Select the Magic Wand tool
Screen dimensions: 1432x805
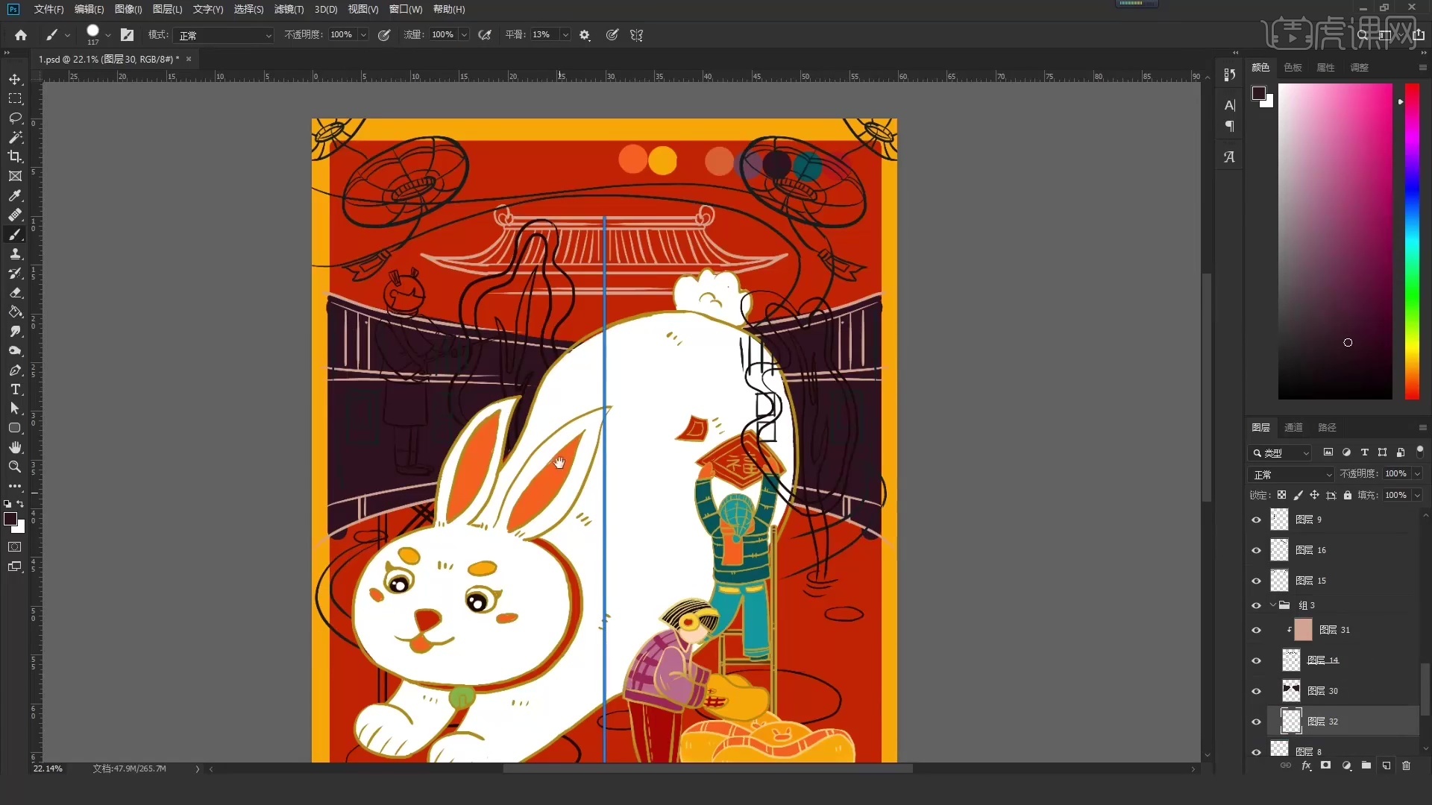[x=15, y=137]
